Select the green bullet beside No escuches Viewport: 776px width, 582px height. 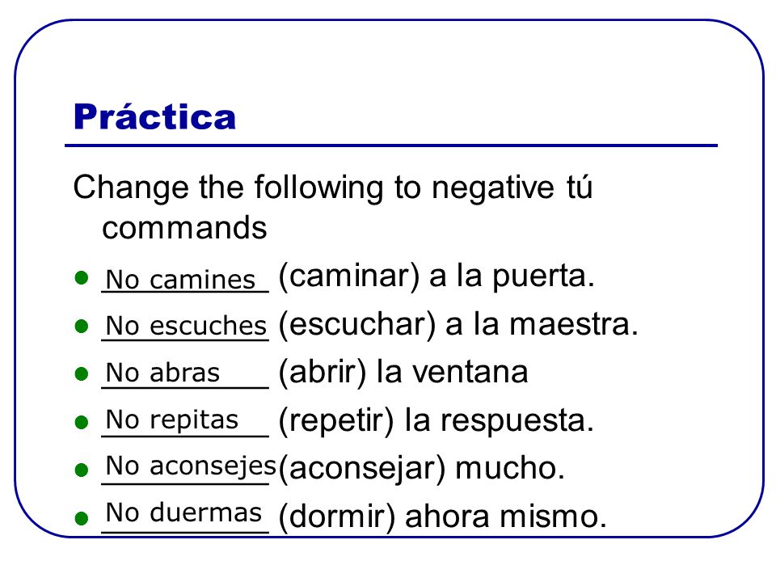tap(81, 326)
